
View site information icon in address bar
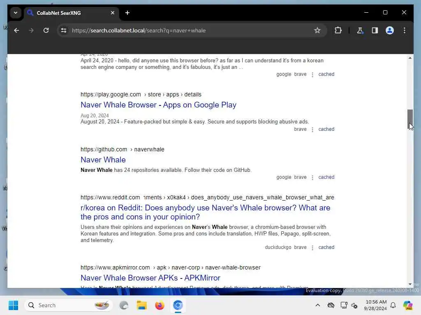(x=64, y=30)
